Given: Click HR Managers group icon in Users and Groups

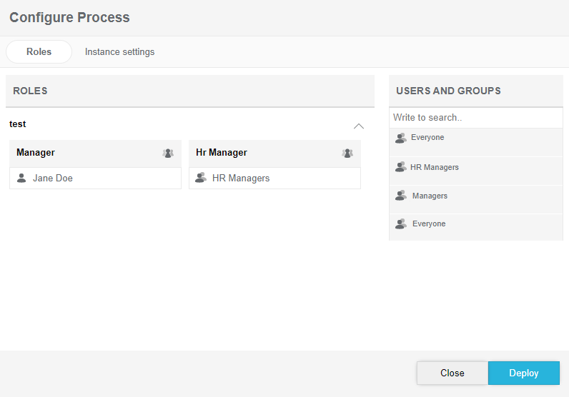Looking at the screenshot, I should (x=401, y=167).
